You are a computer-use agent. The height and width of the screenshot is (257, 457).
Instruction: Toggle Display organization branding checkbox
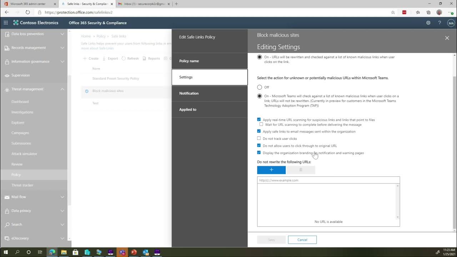click(259, 153)
